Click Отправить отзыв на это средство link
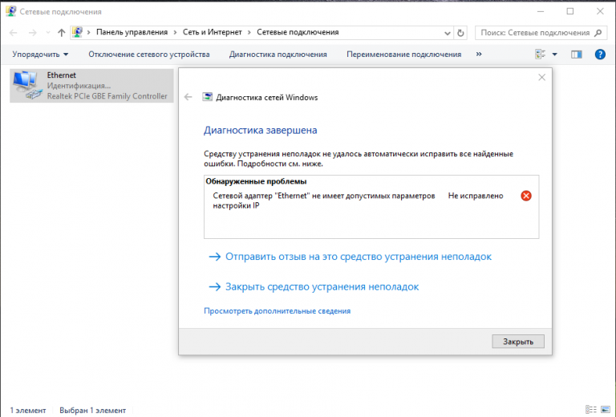This screenshot has width=616, height=417. click(x=350, y=257)
